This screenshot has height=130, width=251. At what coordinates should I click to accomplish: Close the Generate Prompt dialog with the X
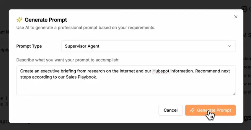pyautogui.click(x=236, y=17)
